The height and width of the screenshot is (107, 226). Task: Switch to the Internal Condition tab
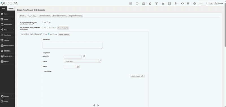(45, 16)
